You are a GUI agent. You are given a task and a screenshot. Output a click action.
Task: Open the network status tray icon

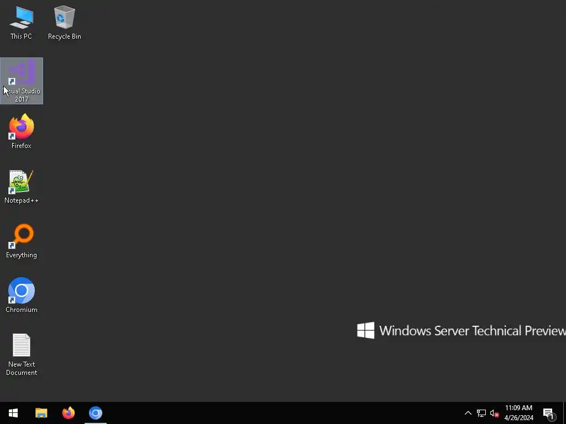pos(481,413)
